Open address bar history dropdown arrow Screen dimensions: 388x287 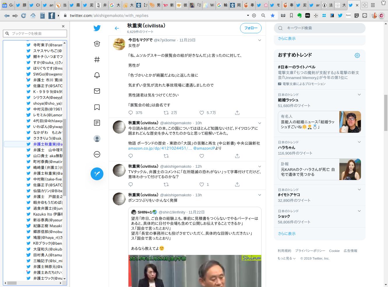(248, 15)
